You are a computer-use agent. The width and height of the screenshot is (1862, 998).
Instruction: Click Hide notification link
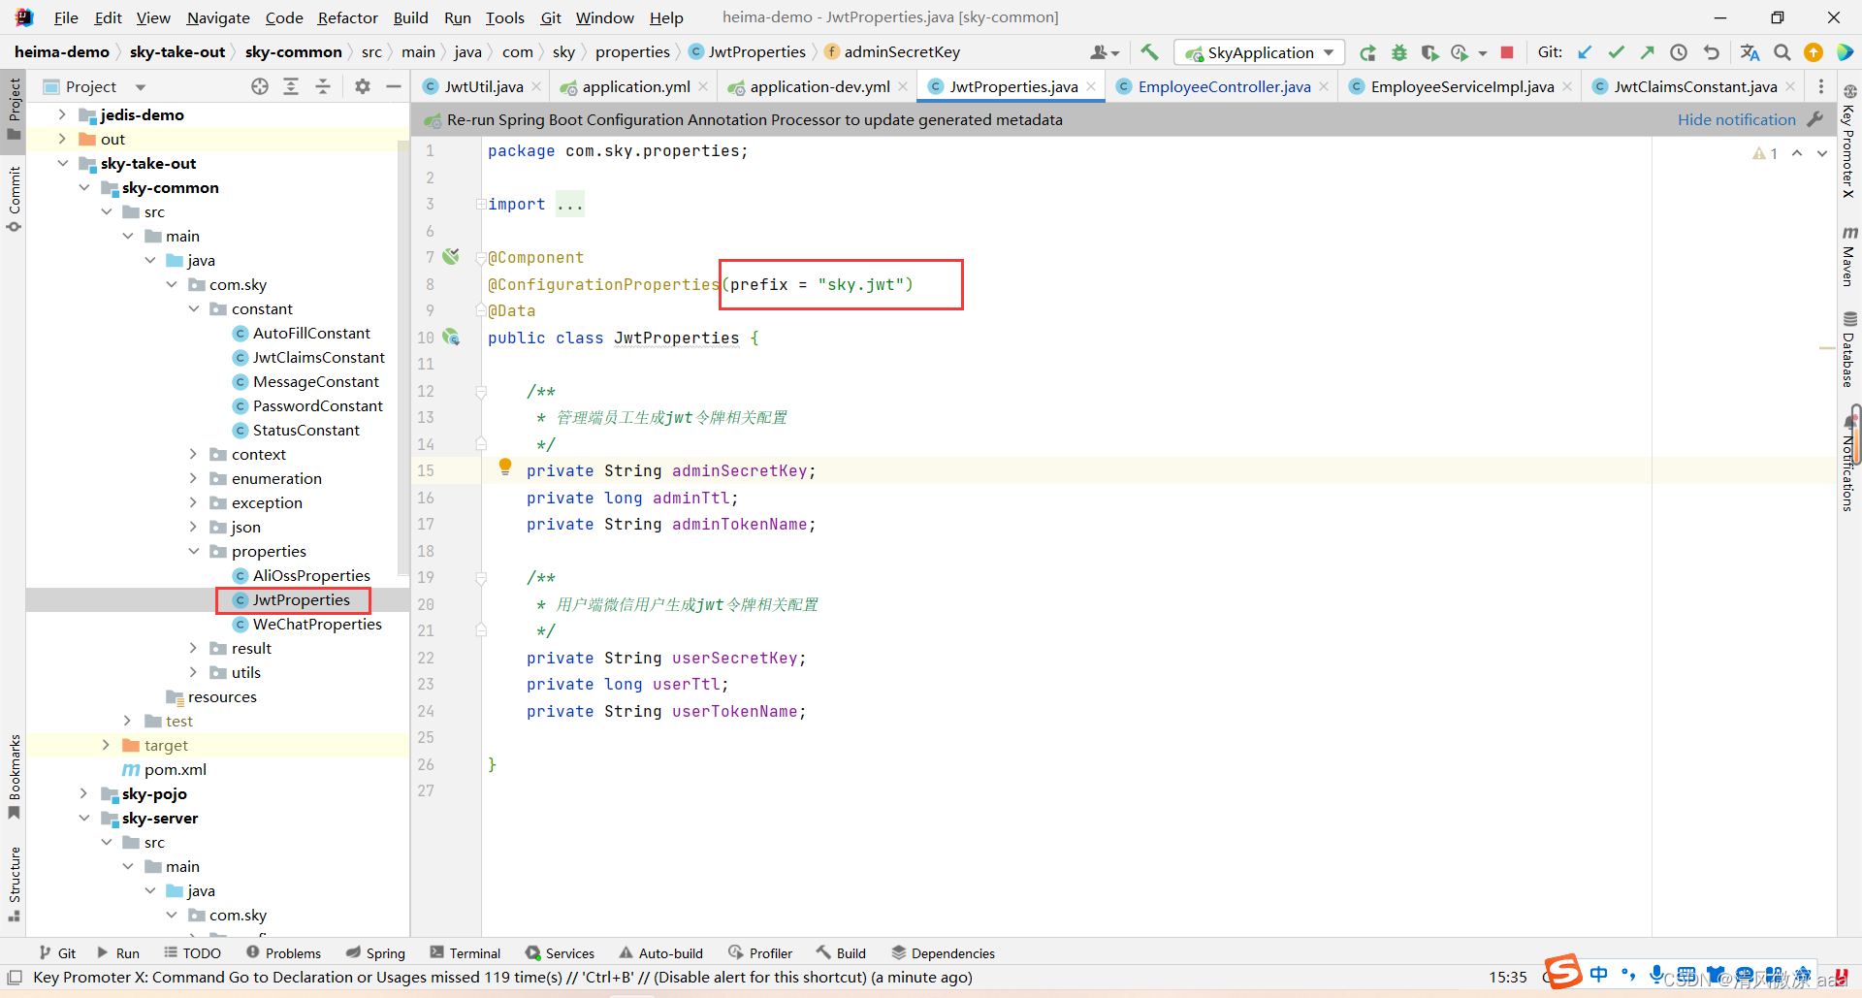[x=1736, y=119]
